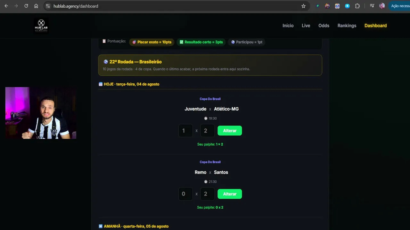Viewport: 410px width, 230px height.
Task: Click the 'Participou = 1pt' badge
Action: coord(247,42)
